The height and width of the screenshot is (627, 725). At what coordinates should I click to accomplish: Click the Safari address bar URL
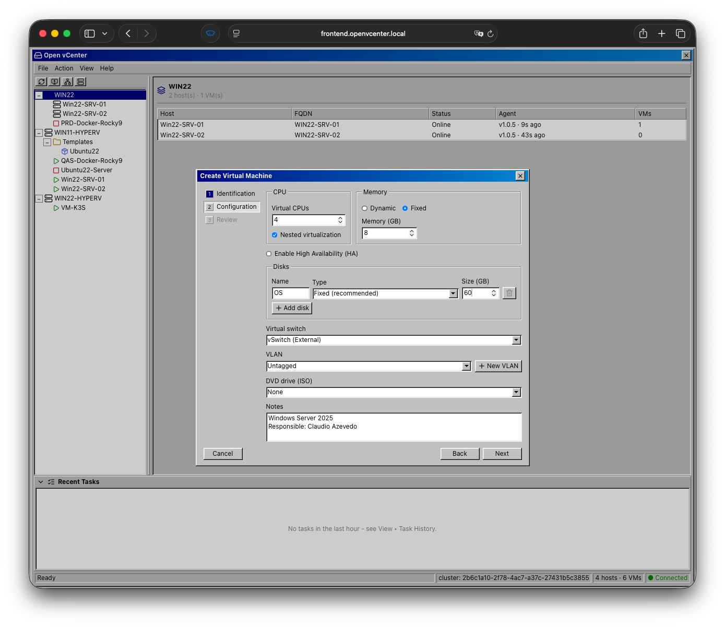click(363, 33)
